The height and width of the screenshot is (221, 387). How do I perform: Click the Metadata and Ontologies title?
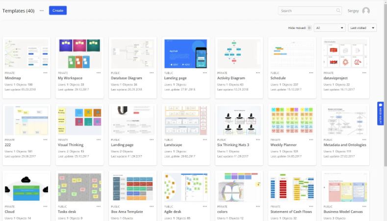click(345, 145)
